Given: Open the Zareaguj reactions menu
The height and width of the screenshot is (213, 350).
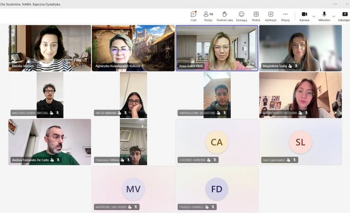Looking at the screenshot, I should (x=241, y=16).
